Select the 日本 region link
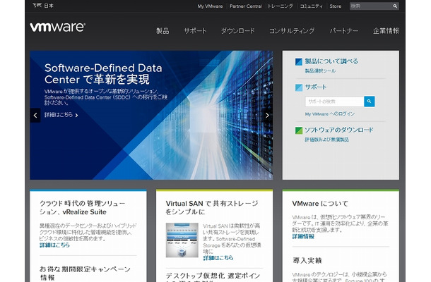Image resolution: width=431 pixels, height=282 pixels. coord(49,6)
